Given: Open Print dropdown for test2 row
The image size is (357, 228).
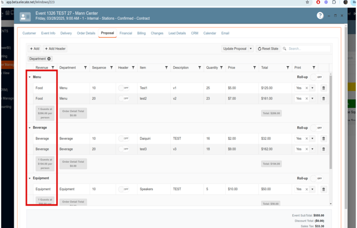Looking at the screenshot, I should click(x=312, y=98).
